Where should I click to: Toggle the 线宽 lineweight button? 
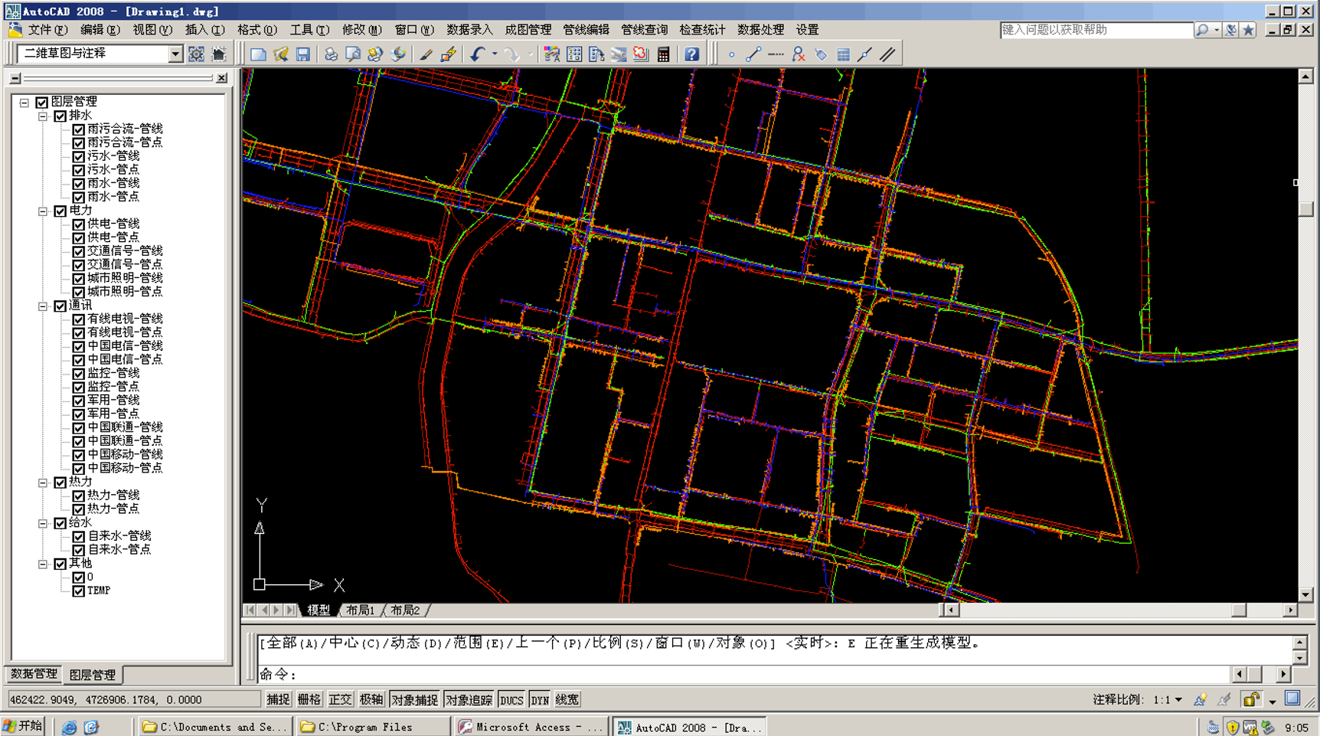pos(567,699)
